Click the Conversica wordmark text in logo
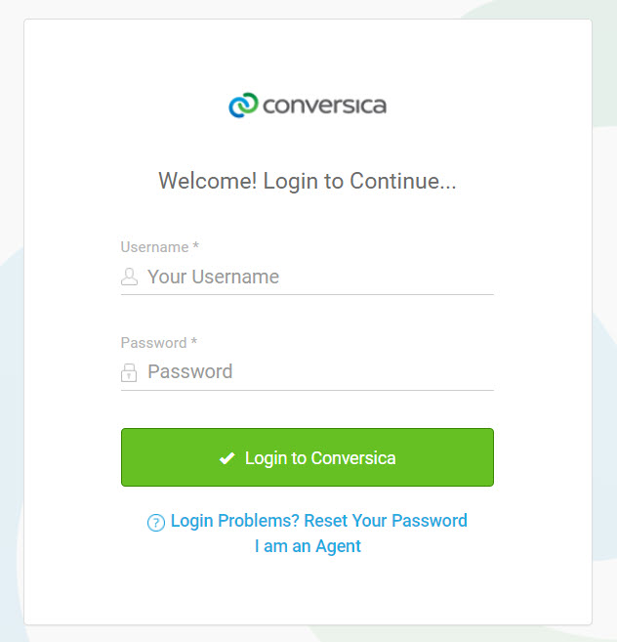 [x=324, y=106]
